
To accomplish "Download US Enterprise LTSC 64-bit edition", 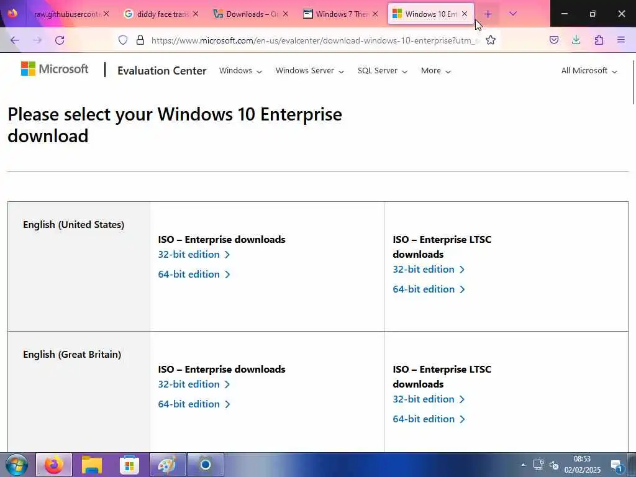I will (x=429, y=289).
